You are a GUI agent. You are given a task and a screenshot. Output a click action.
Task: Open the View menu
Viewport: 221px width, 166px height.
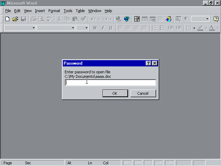pos(28,11)
